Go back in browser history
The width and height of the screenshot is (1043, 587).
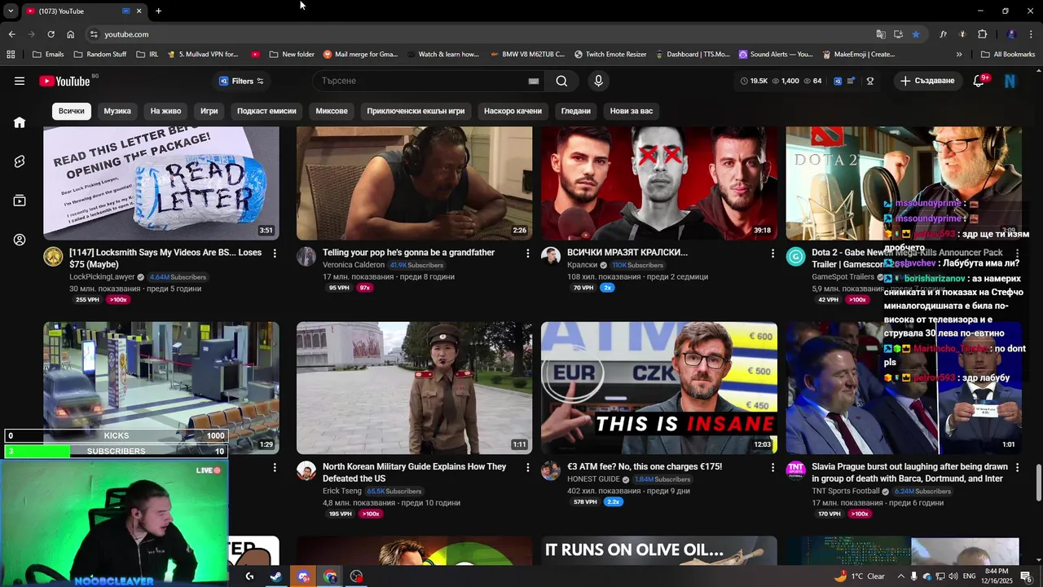click(11, 34)
